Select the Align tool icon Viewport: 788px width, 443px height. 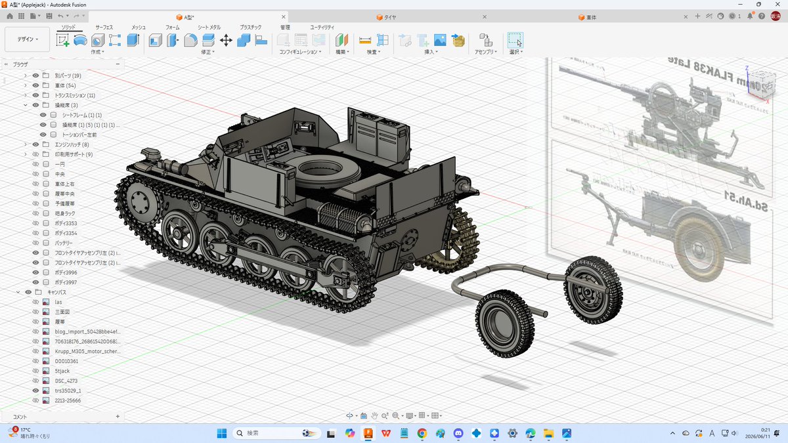tap(261, 40)
